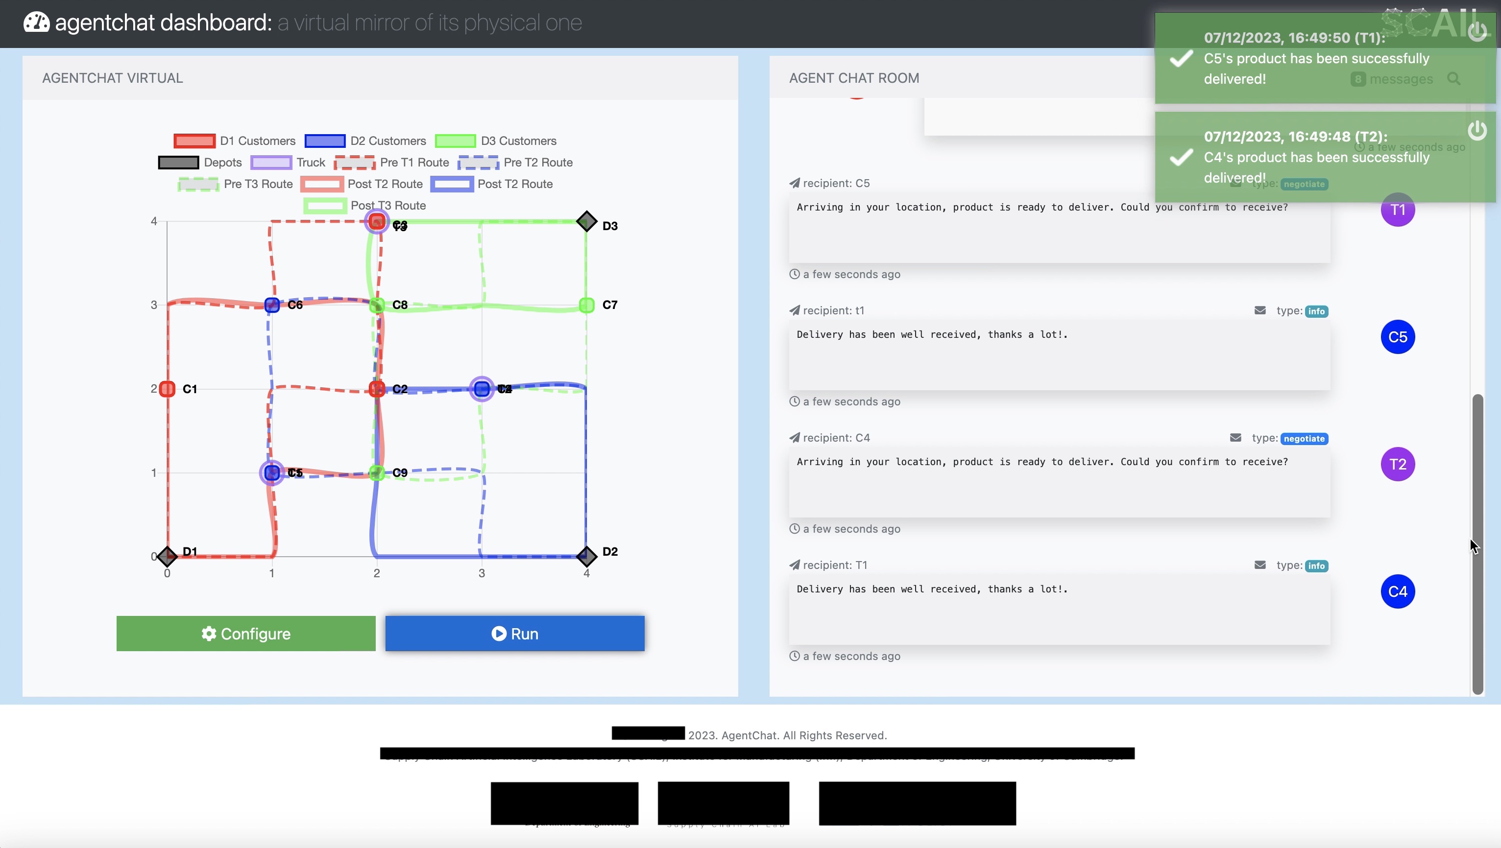Click the search magnifier near messages count
1501x848 pixels.
tap(1453, 79)
